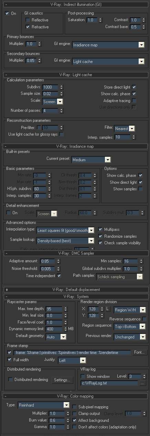Expand V-Ray Default displacement rollout
Viewport: 150px width, 436px height.
pyautogui.click(x=75, y=290)
